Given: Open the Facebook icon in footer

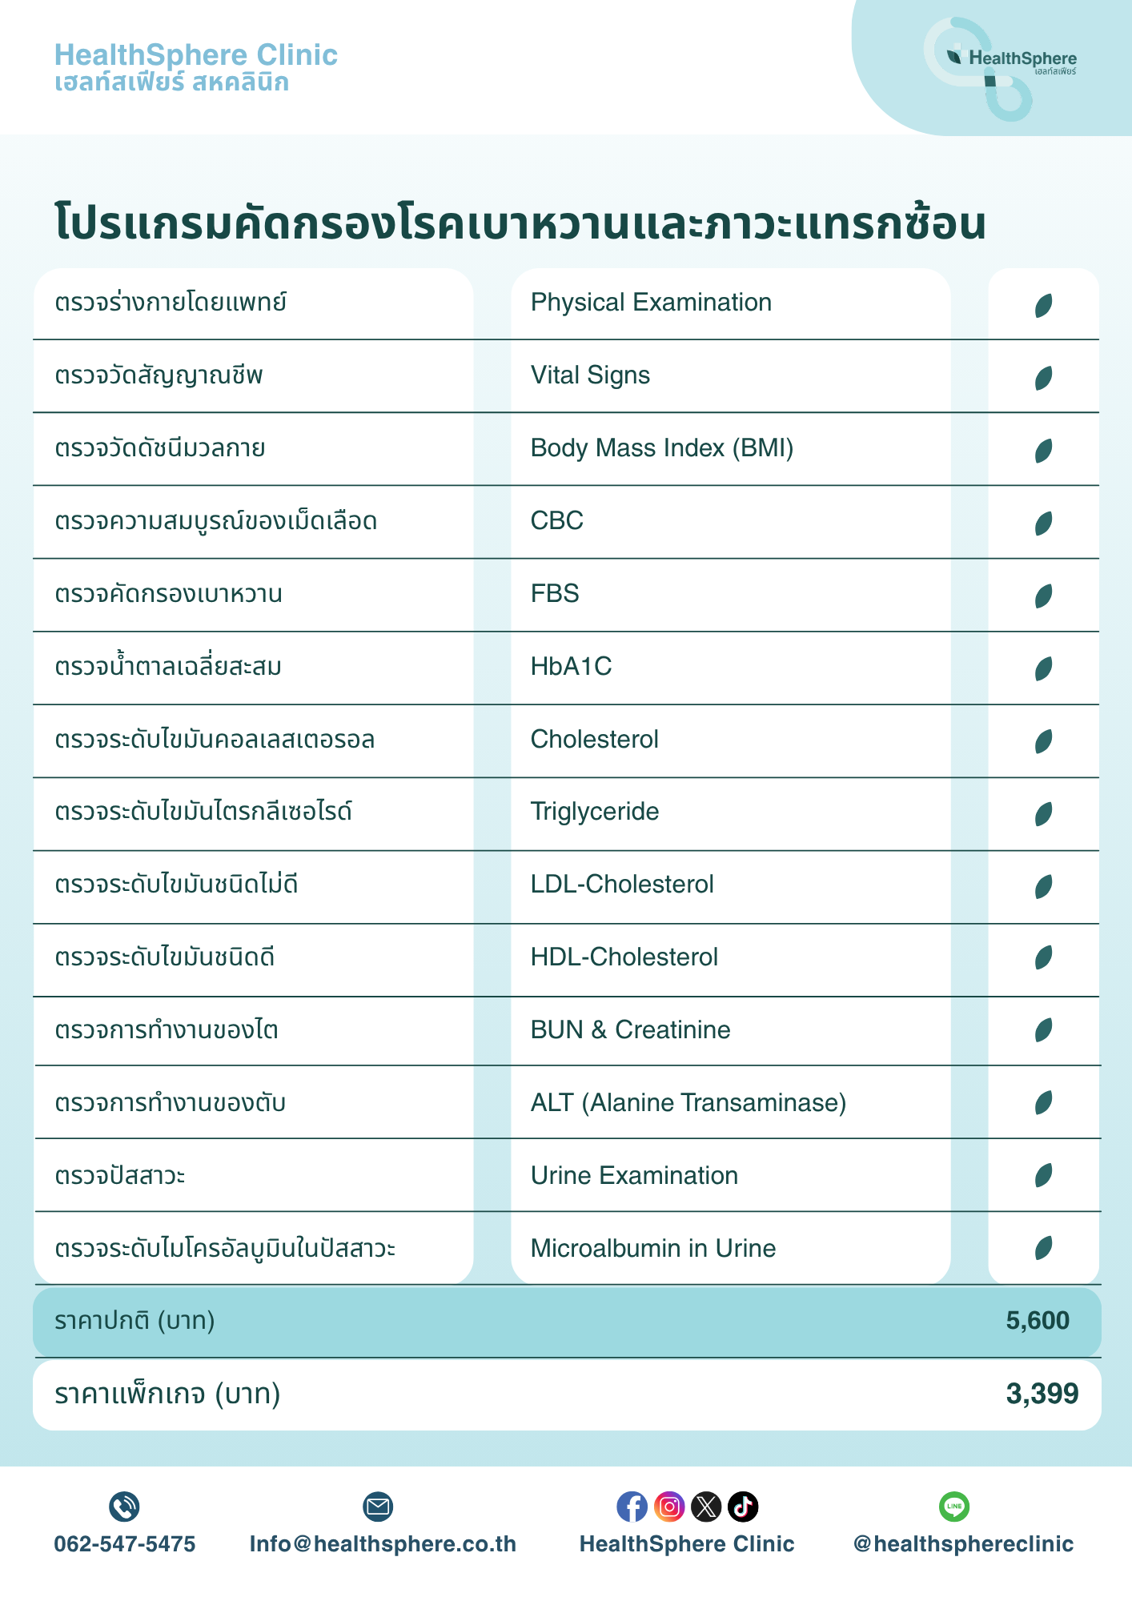Looking at the screenshot, I should (x=632, y=1507).
